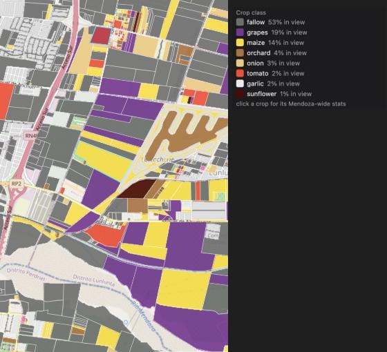Select the purple grapes color swatch
387x352 pixels.
click(x=240, y=32)
